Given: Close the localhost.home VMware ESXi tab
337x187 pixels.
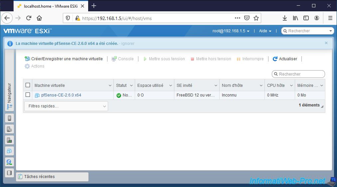Looking at the screenshot, I should (x=83, y=6).
